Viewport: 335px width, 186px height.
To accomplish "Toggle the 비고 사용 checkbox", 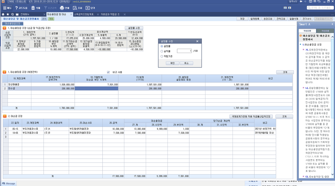I will [x=109, y=72].
